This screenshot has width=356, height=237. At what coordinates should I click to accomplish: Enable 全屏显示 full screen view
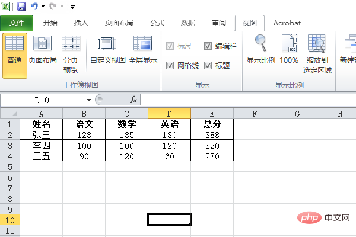(143, 50)
